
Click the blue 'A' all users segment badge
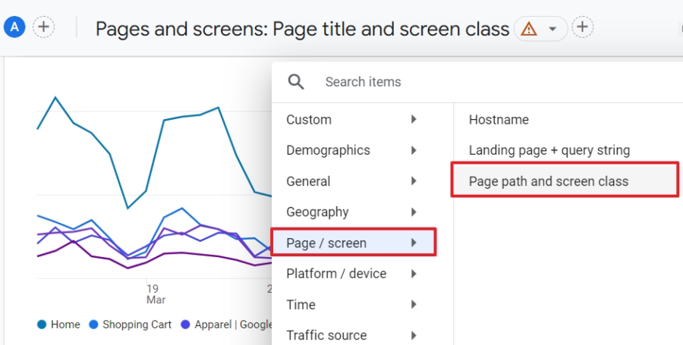[14, 27]
